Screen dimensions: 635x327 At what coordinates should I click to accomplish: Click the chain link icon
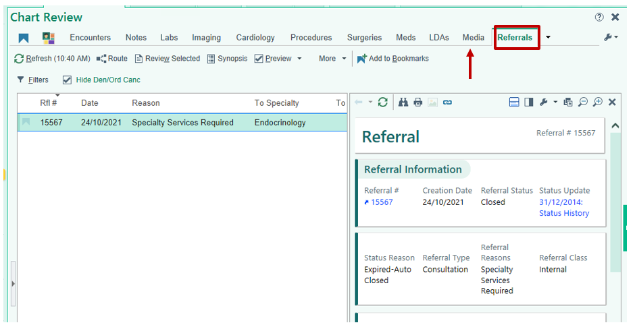[447, 102]
